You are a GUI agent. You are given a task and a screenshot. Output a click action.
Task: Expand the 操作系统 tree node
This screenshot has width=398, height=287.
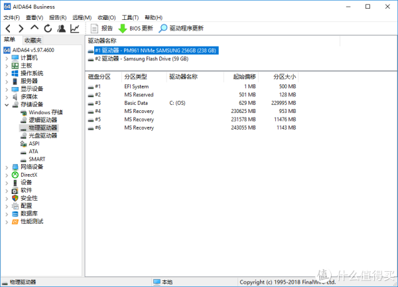7,74
